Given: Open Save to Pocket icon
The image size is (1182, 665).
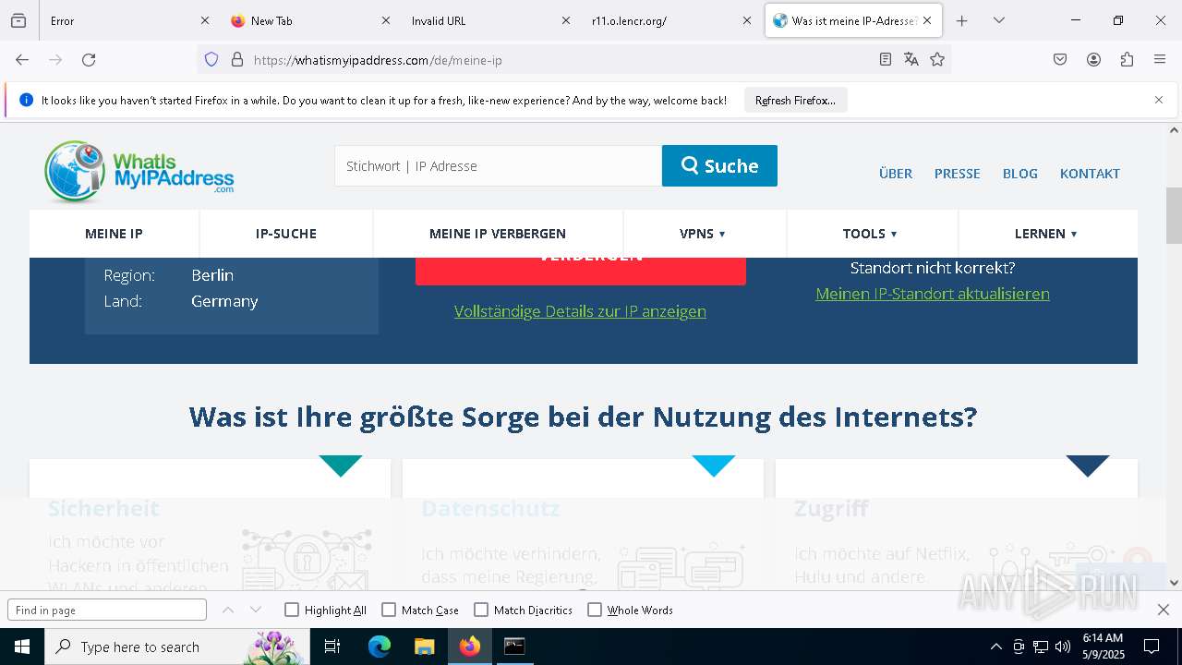Looking at the screenshot, I should pyautogui.click(x=1060, y=59).
